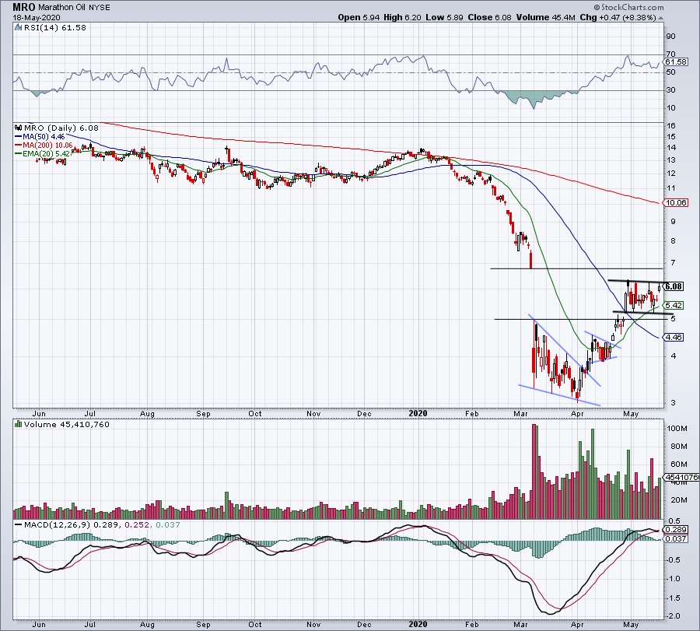700x631 pixels.
Task: Click the 'Volume 45,410,760' legend text
Action: [67, 424]
